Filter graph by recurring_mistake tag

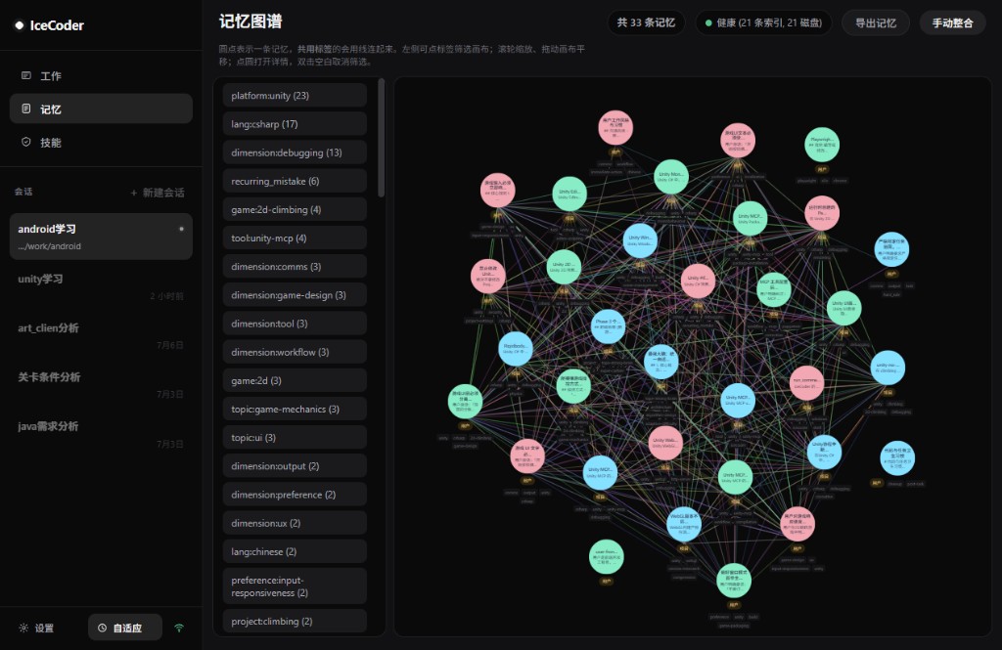pyautogui.click(x=295, y=181)
